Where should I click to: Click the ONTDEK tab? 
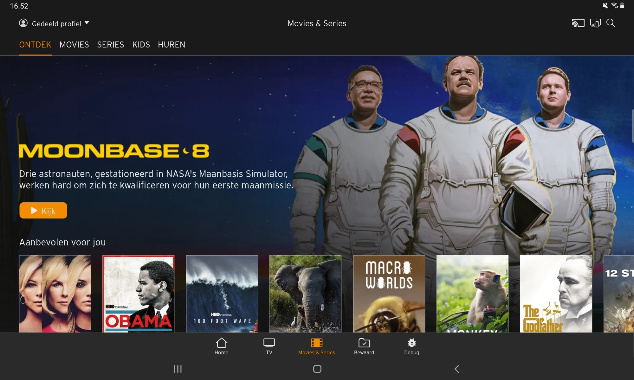[35, 44]
